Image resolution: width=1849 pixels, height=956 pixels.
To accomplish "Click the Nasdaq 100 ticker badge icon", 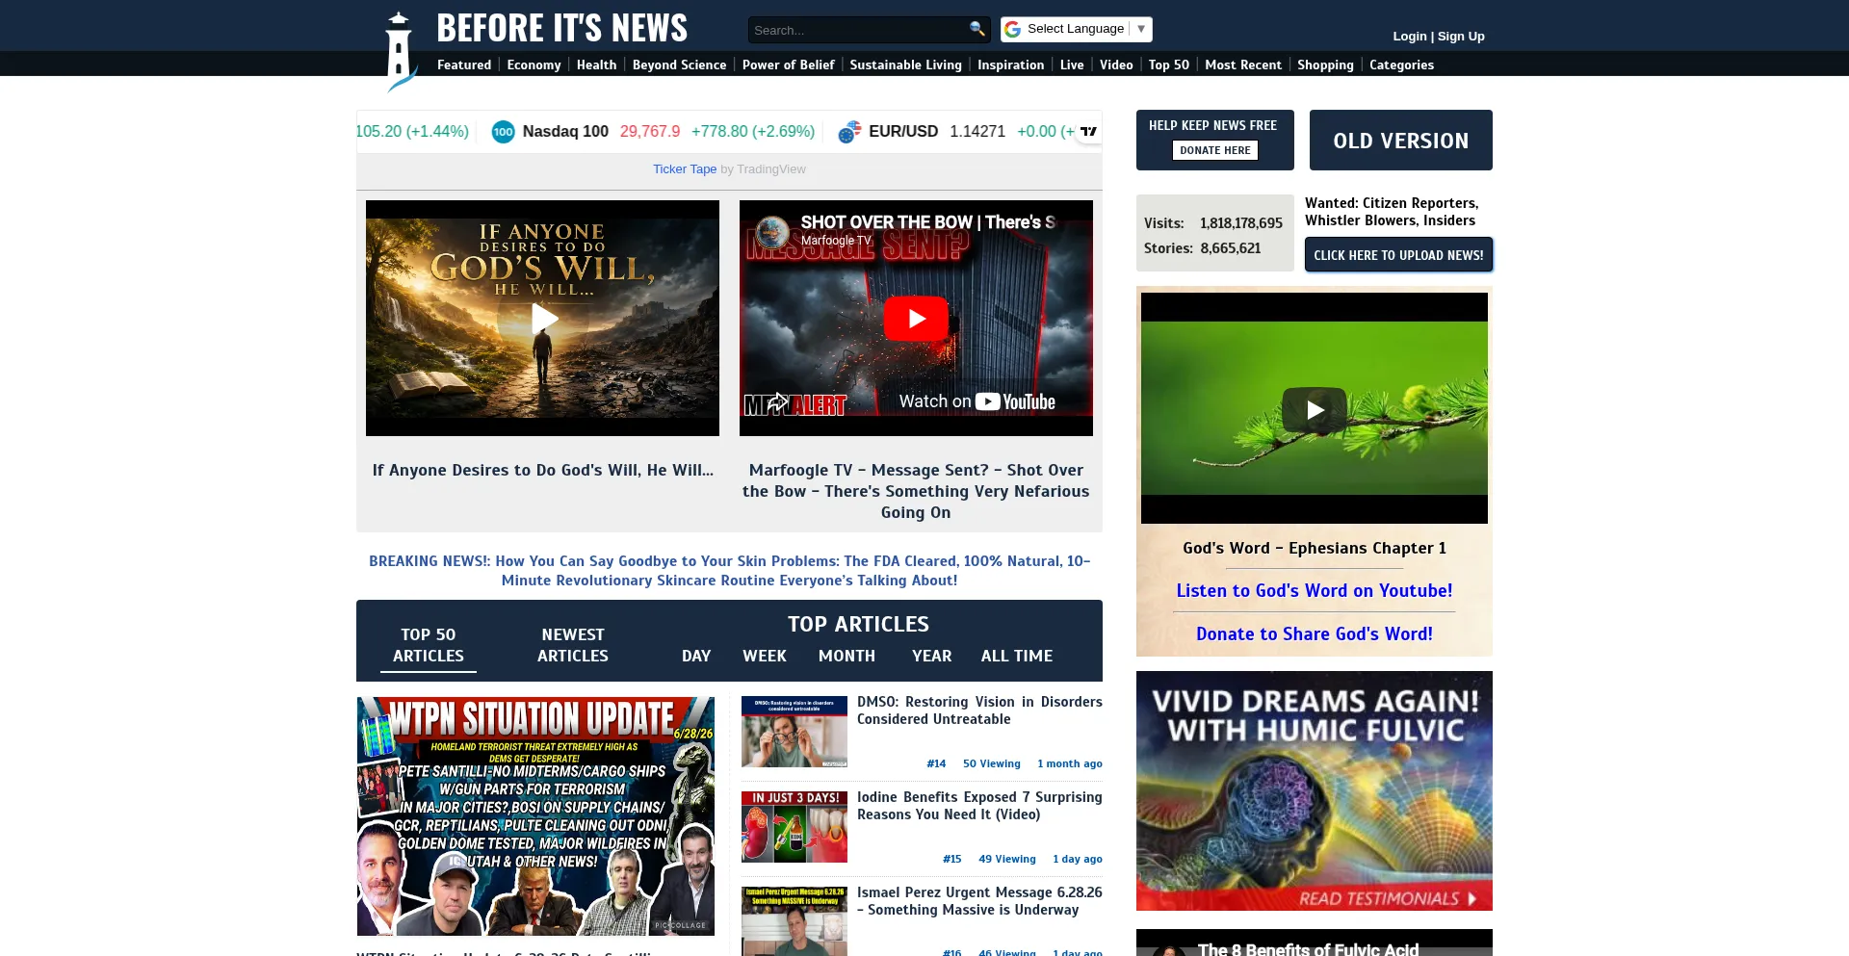I will click(x=503, y=132).
